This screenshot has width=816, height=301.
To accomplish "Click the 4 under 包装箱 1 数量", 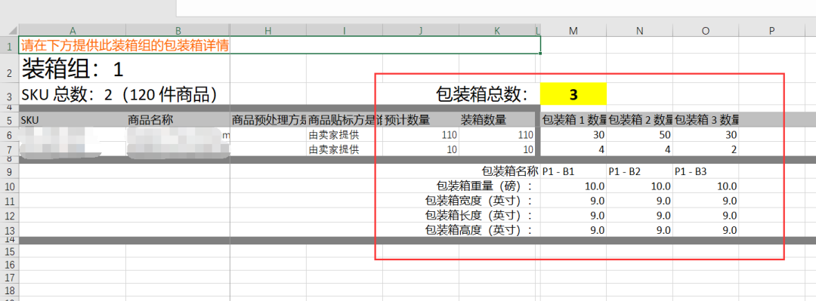I will tap(601, 149).
